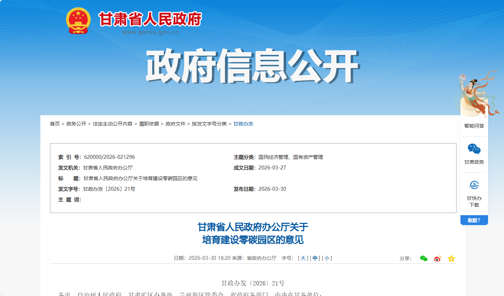Open 智能问答 flying apsara assistant
The image size is (504, 296).
tap(474, 103)
